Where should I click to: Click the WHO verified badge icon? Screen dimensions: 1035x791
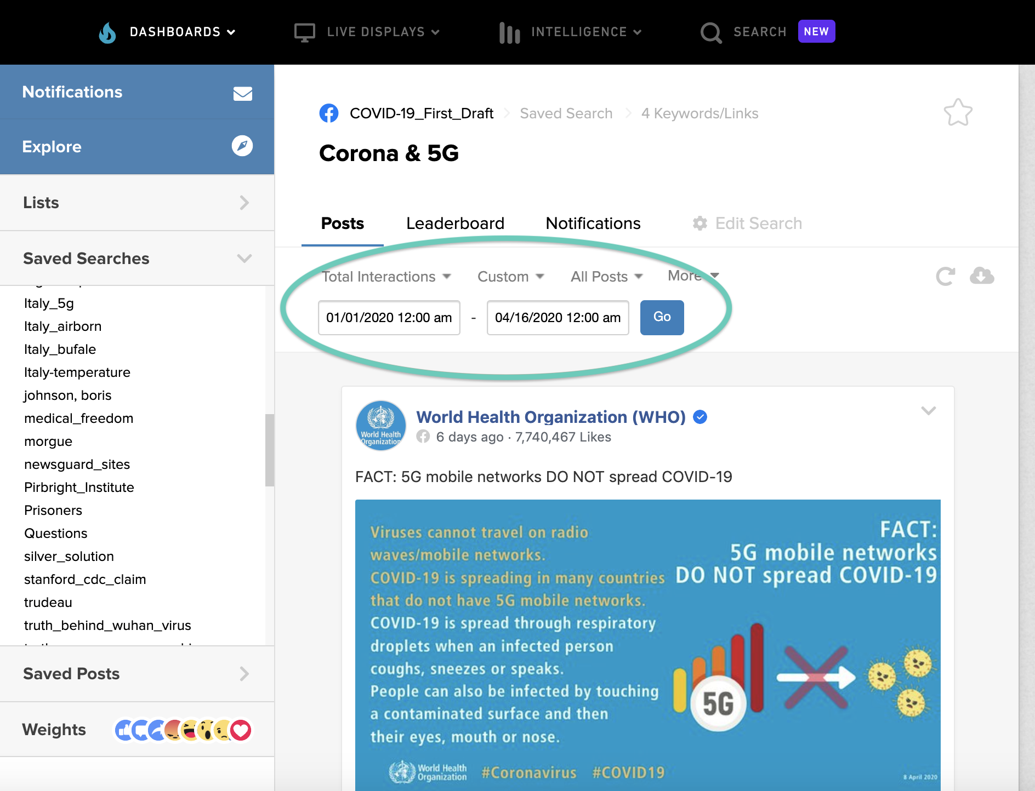[x=700, y=417]
